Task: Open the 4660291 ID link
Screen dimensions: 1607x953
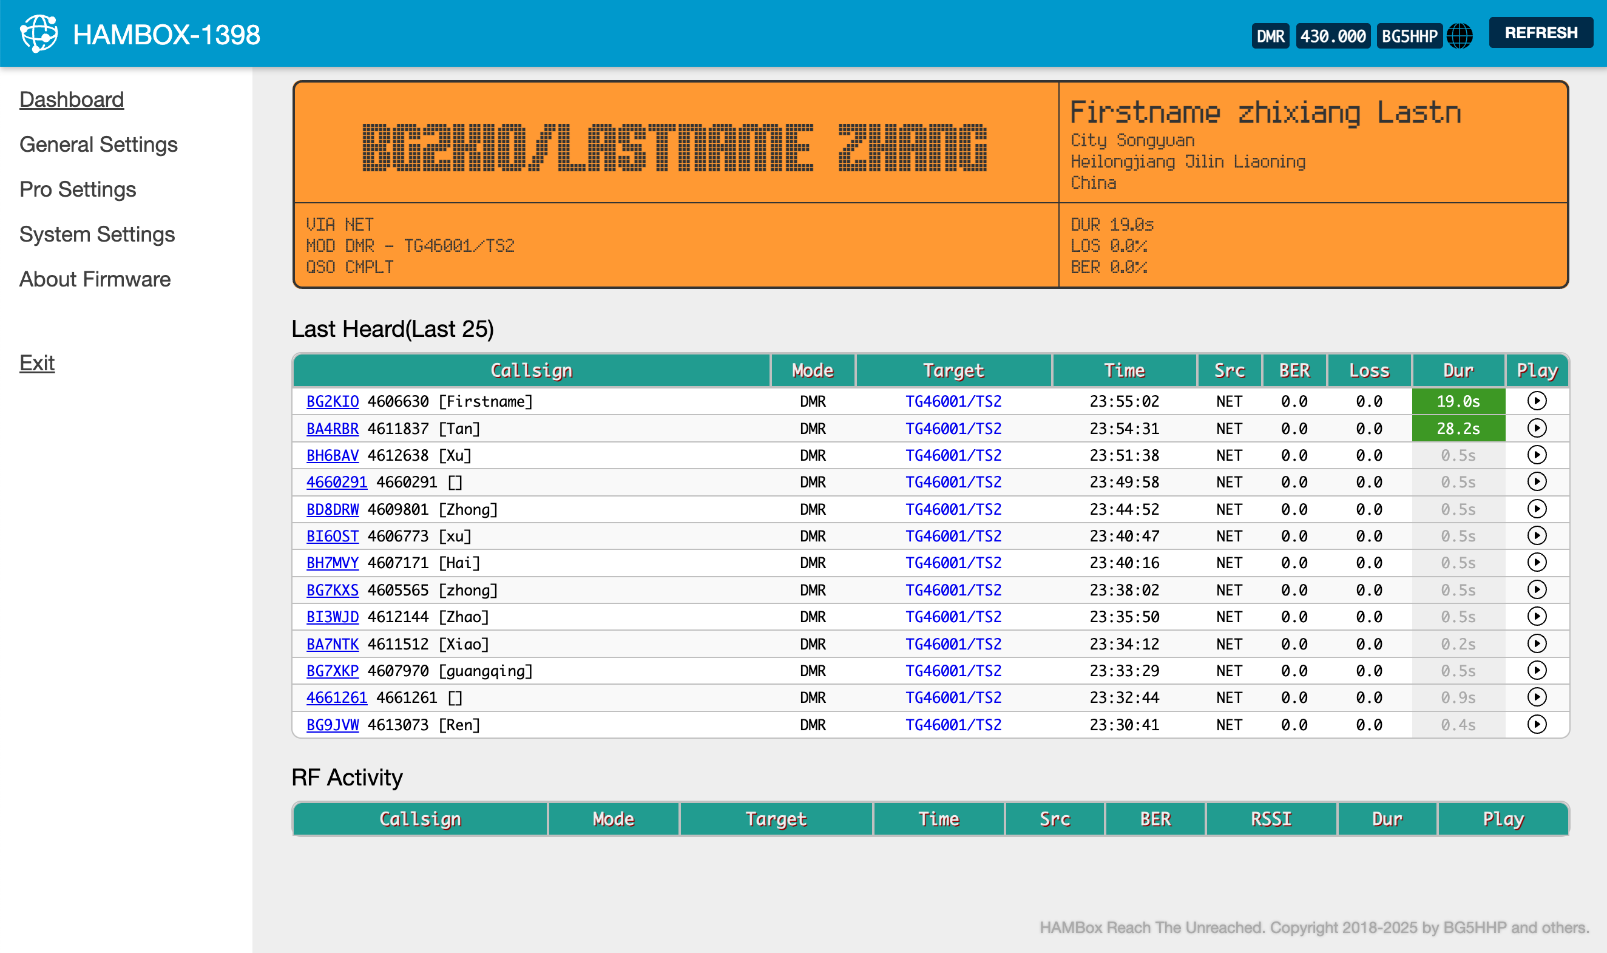Action: (x=336, y=481)
